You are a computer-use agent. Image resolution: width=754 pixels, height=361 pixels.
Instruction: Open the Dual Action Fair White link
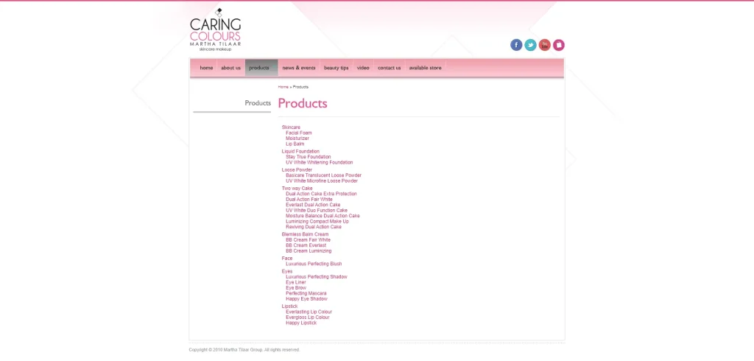tap(309, 200)
